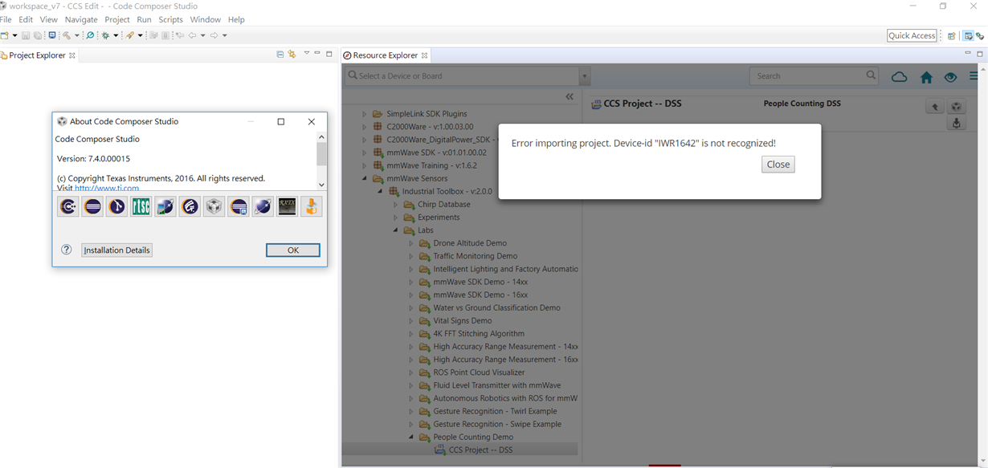The width and height of the screenshot is (988, 468).
Task: Click the RXTX plugin icon in About dialog
Action: pos(287,206)
